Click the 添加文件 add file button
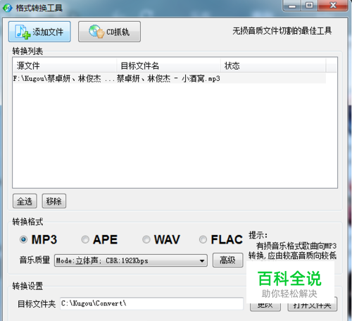Image resolution: width=352 pixels, height=321 pixels. tap(39, 32)
